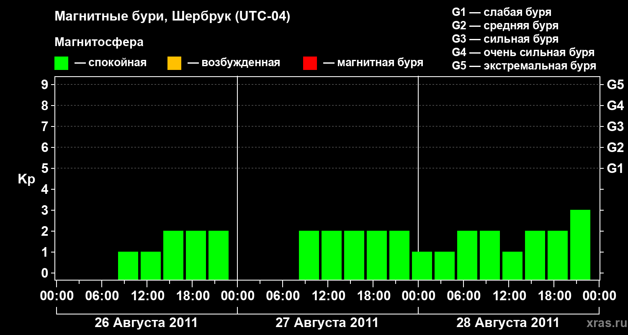Click the 12:00 time label under 27 Августа
This screenshot has width=628, height=335.
pos(328,296)
